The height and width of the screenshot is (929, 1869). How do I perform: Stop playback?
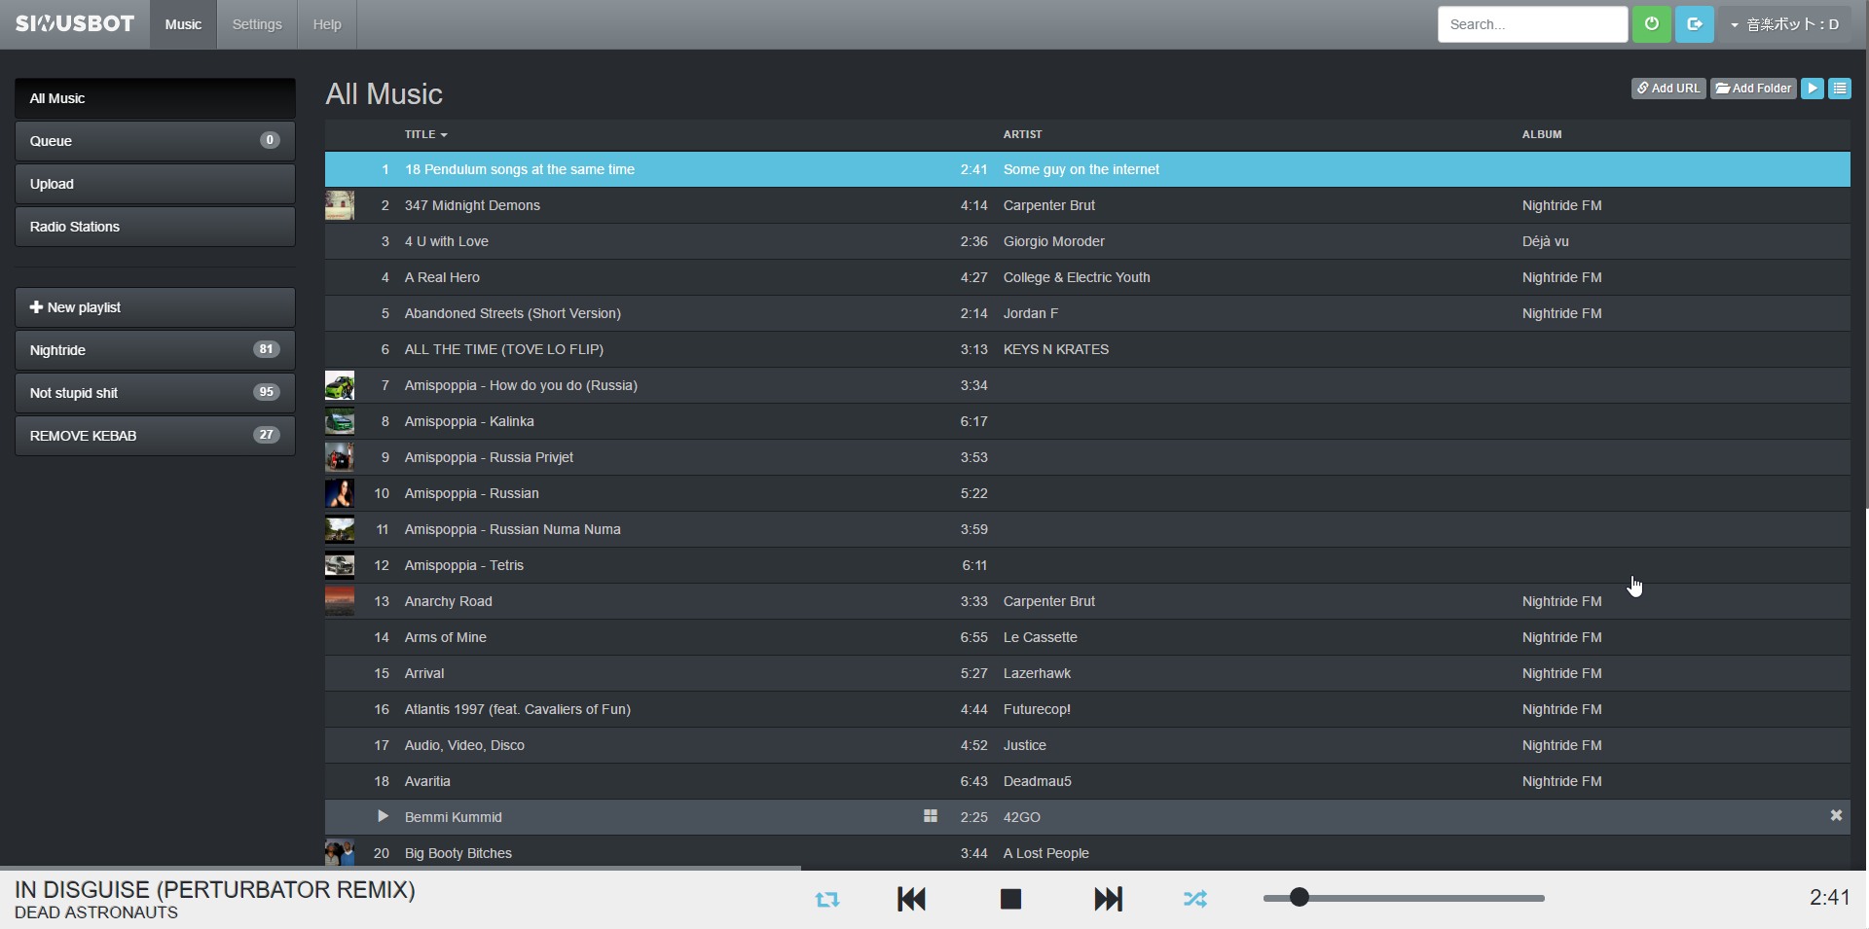coord(1011,899)
